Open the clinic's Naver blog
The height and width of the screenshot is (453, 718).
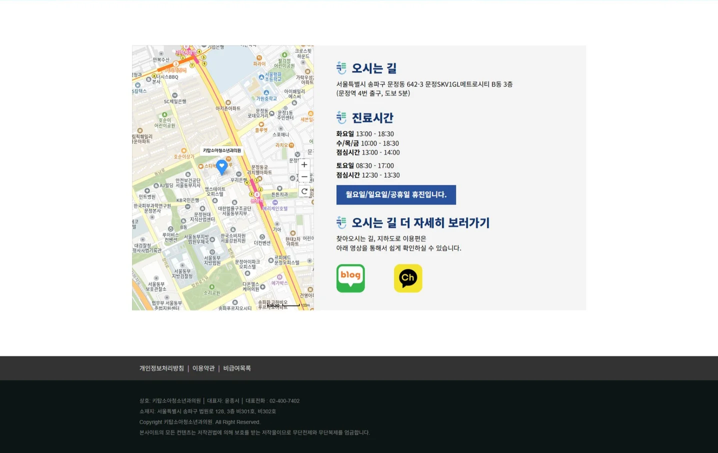click(x=350, y=278)
